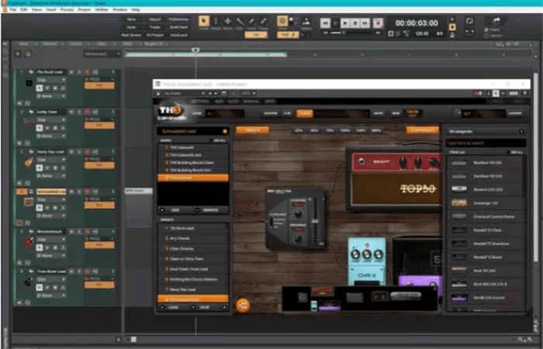
Task: Toggle the Mute button in TH3 top bar
Action: 378,113
